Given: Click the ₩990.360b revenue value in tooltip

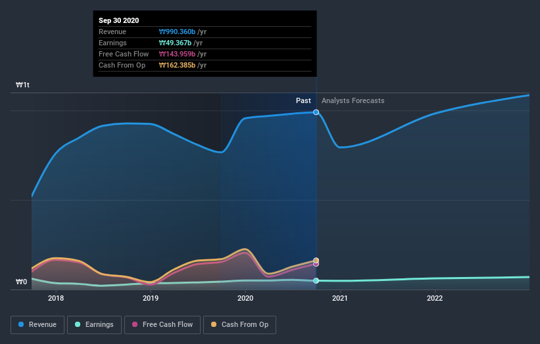Looking at the screenshot, I should (177, 32).
